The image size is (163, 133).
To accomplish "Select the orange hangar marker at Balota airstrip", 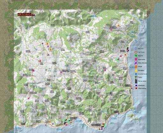I will 50,121.
